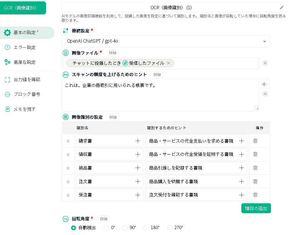This screenshot has height=235, width=289.
Task: Remove the image file entry with X icon
Action: point(265,63)
